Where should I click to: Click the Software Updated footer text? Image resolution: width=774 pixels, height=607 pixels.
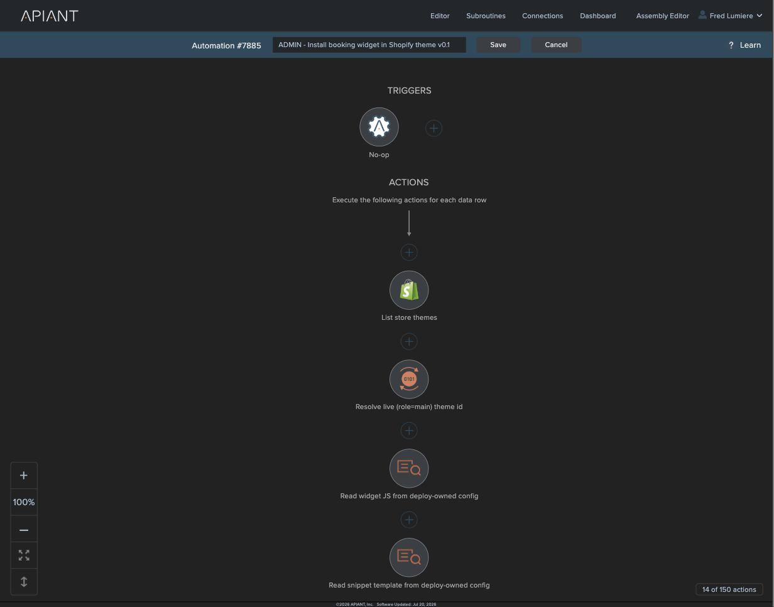[x=406, y=604]
